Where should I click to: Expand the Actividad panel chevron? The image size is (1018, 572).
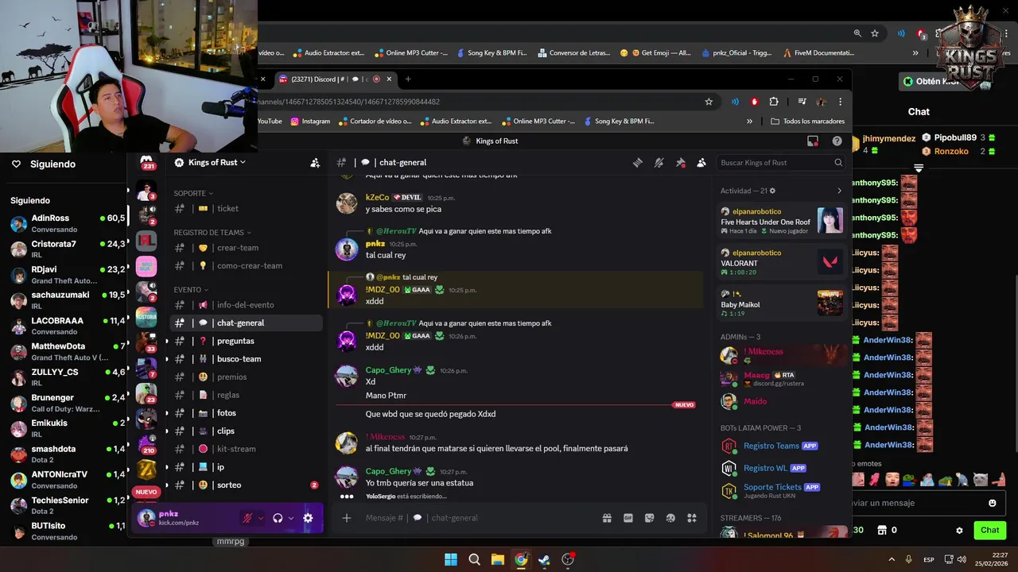[x=839, y=191]
